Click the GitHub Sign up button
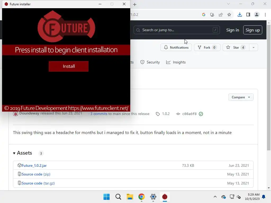 pos(253,30)
